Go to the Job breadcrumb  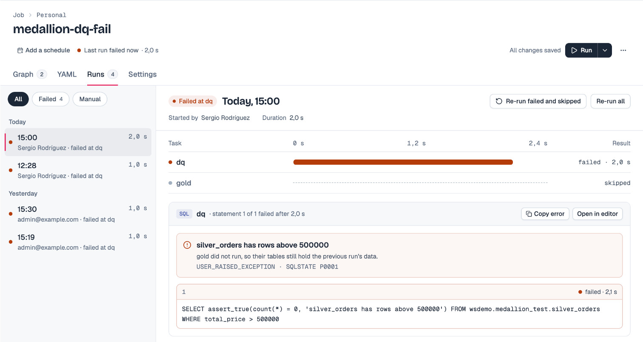(19, 15)
